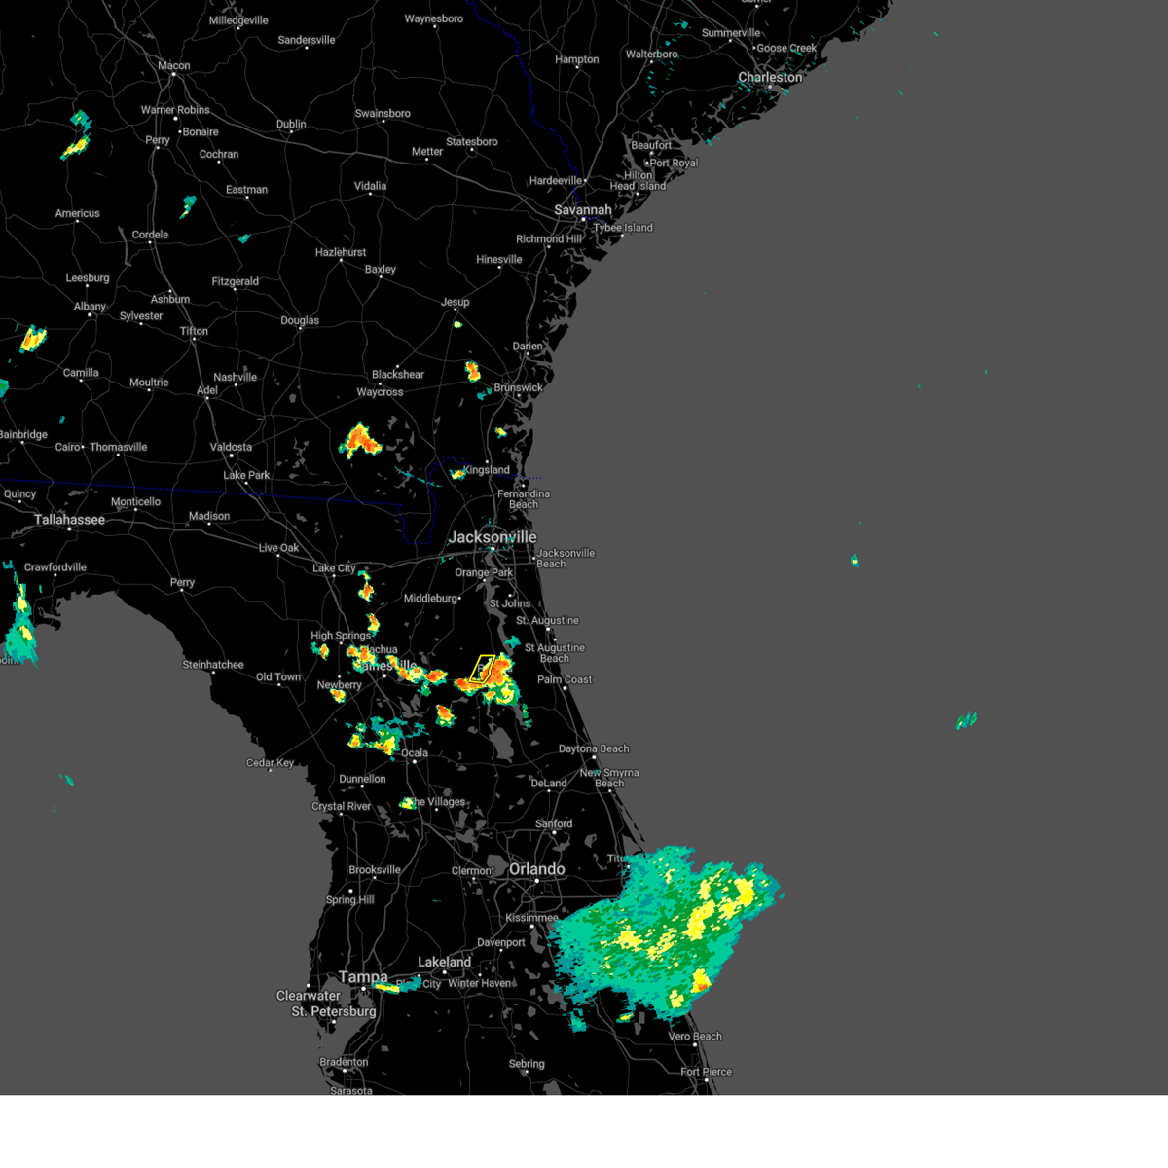Click the Ocala city label
Viewport: 1168px width, 1168px height.
tap(413, 753)
